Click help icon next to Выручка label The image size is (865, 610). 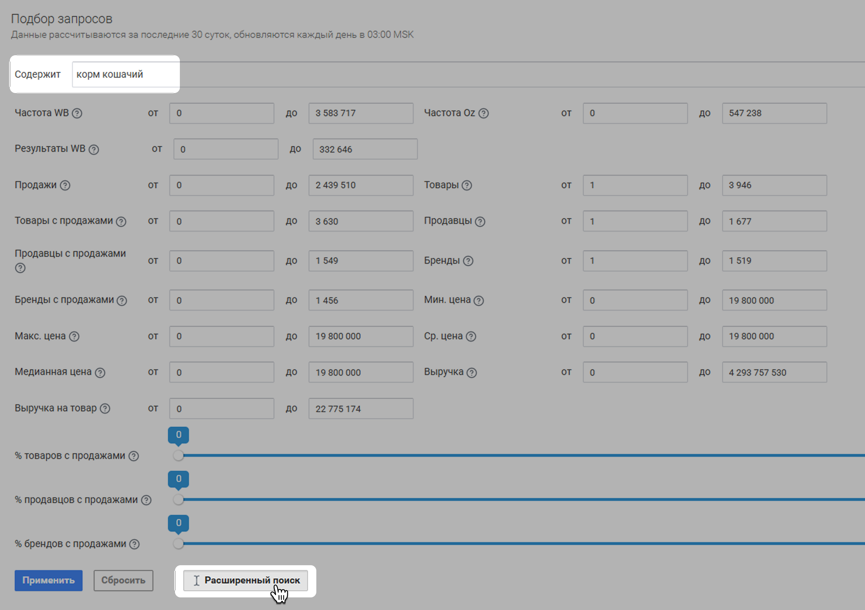(472, 373)
